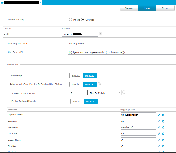176x153 pixels.
Task: Click reset icon for Member Of mapping
Action: (x=163, y=127)
